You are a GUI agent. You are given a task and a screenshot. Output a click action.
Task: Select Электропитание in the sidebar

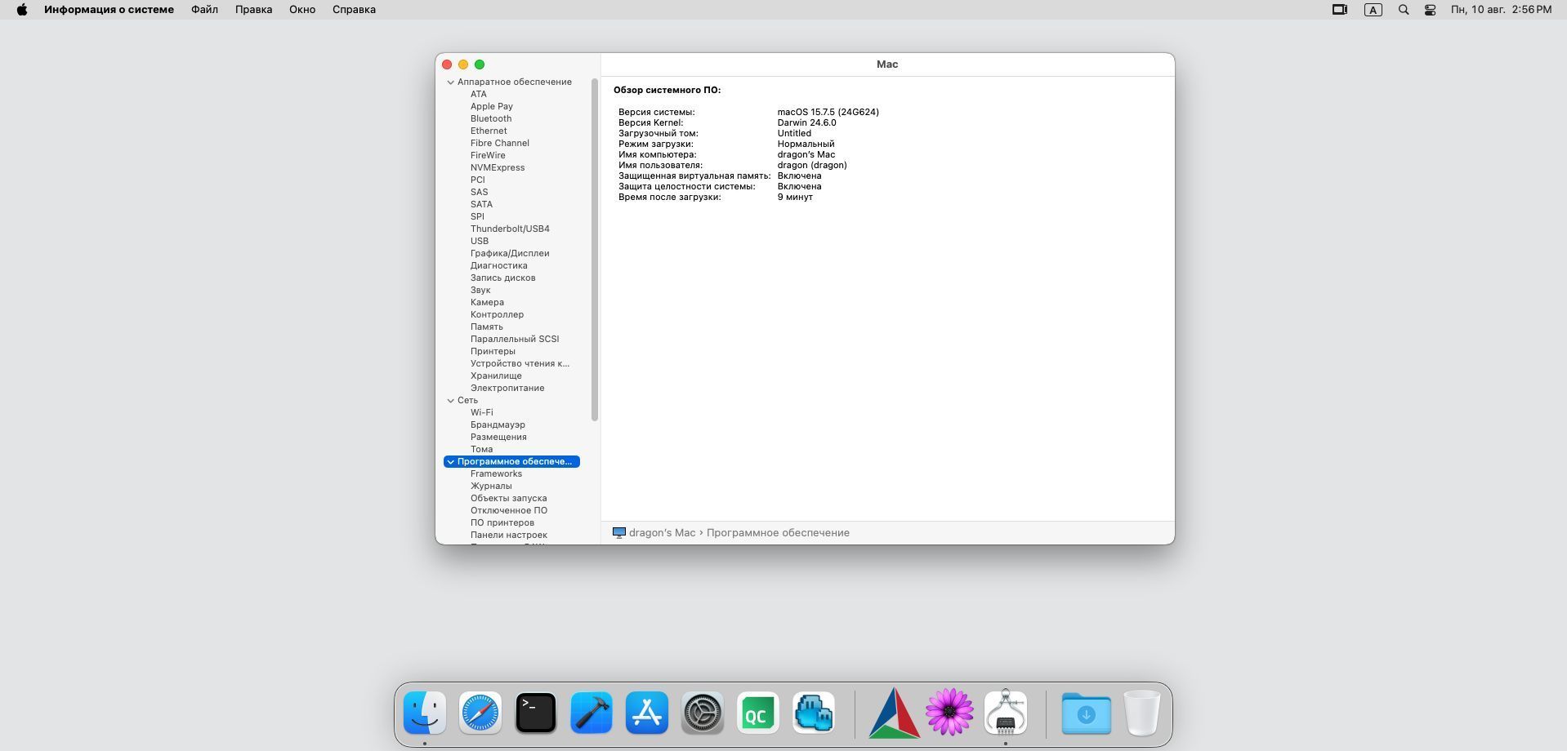(507, 389)
